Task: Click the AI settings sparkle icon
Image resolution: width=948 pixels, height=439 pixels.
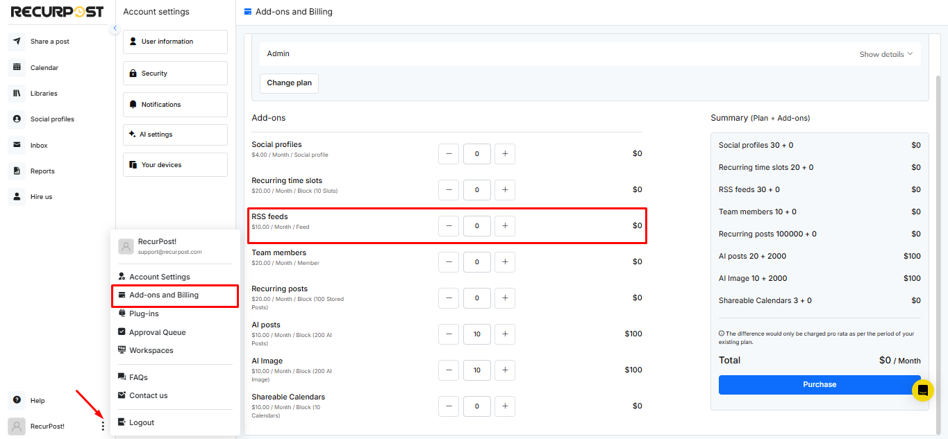Action: point(133,134)
